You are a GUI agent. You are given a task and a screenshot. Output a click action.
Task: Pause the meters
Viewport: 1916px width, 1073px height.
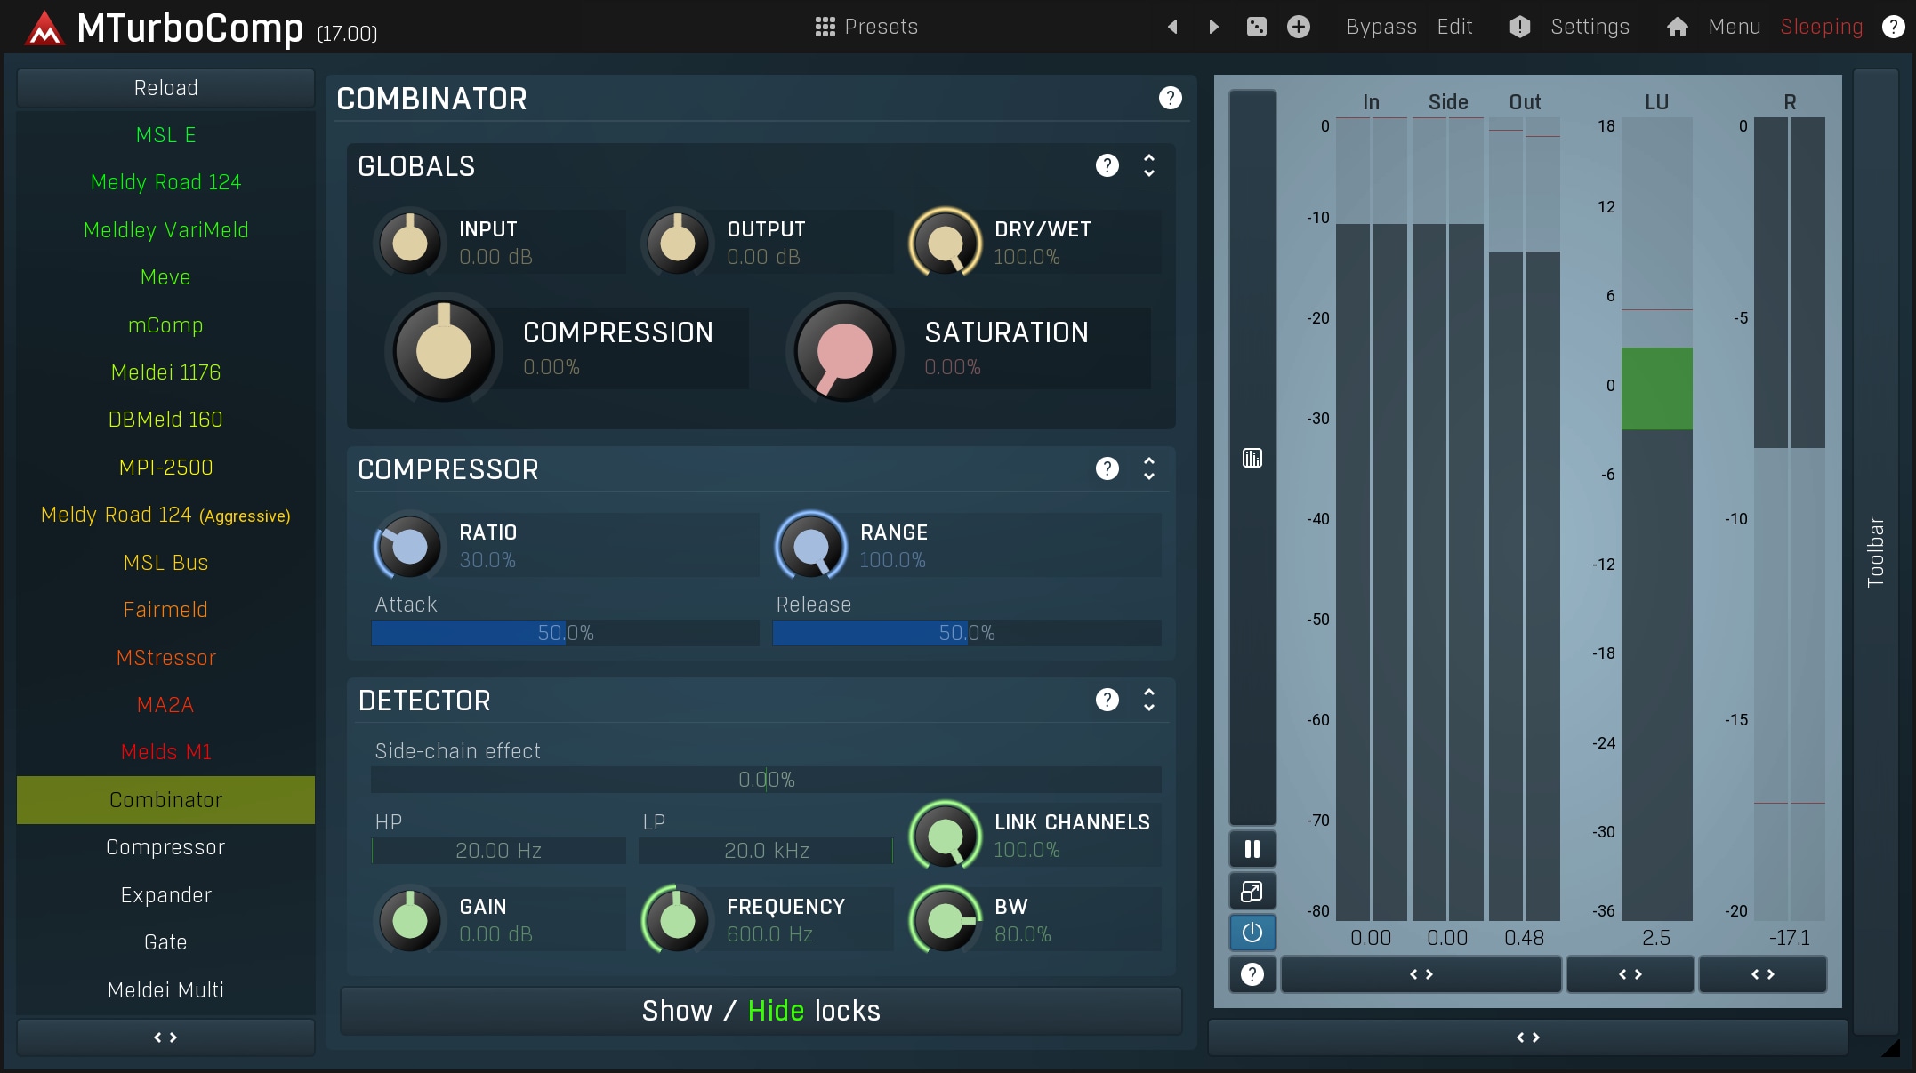click(1252, 849)
